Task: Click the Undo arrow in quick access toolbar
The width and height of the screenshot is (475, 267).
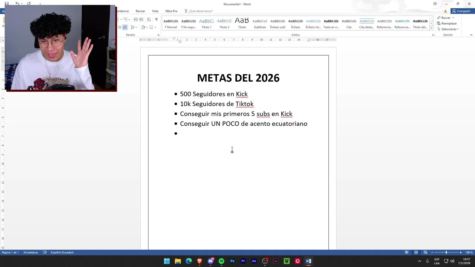Action: 17,4
